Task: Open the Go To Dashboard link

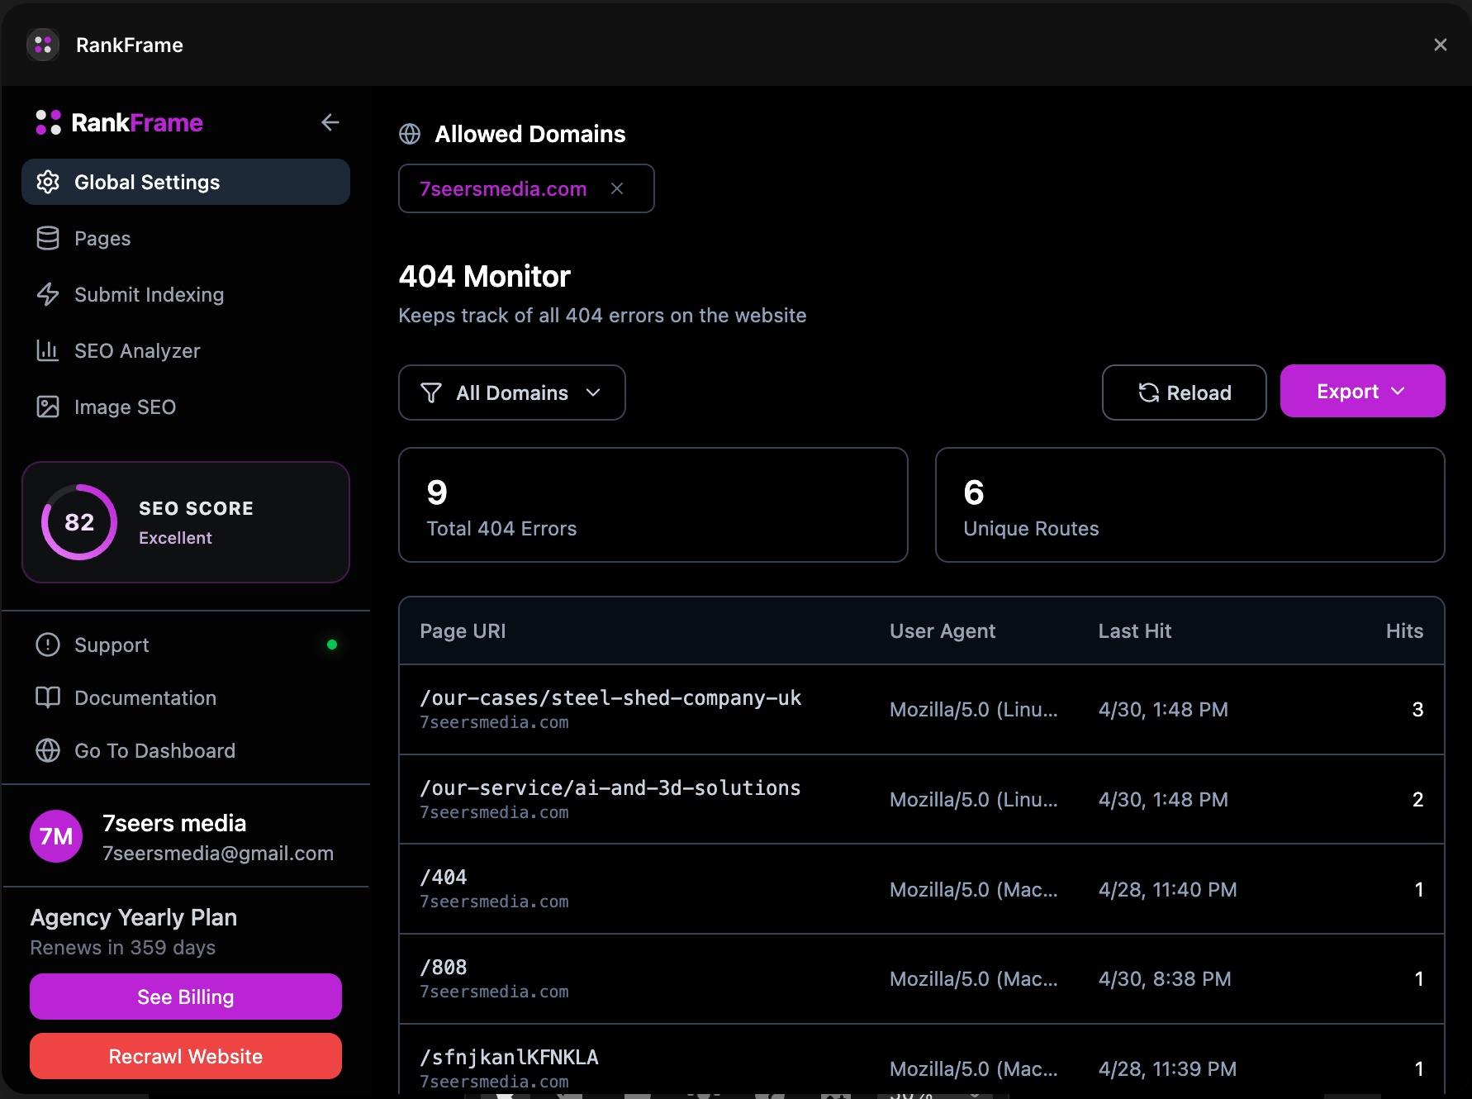Action: (x=154, y=750)
